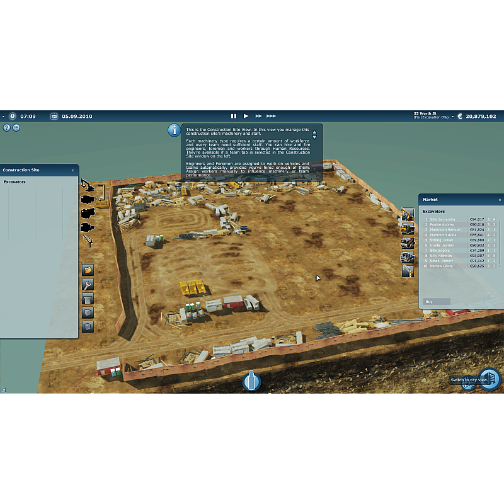Switch to city view

point(490,379)
